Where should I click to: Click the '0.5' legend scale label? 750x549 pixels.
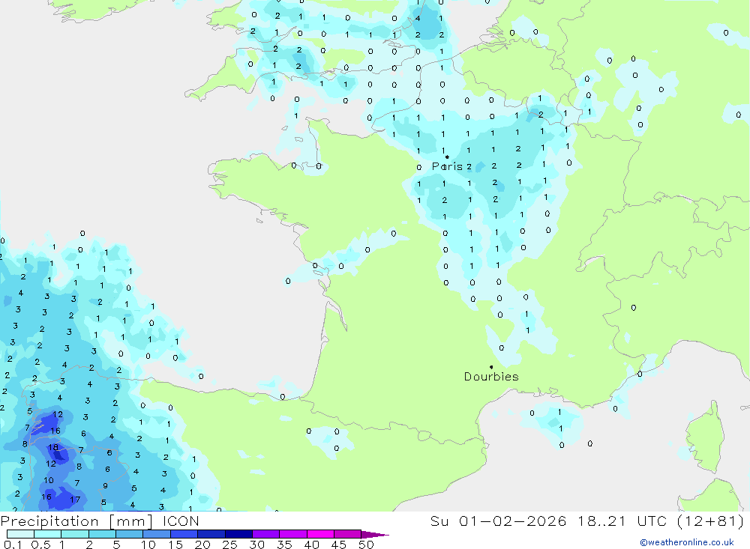(x=40, y=545)
